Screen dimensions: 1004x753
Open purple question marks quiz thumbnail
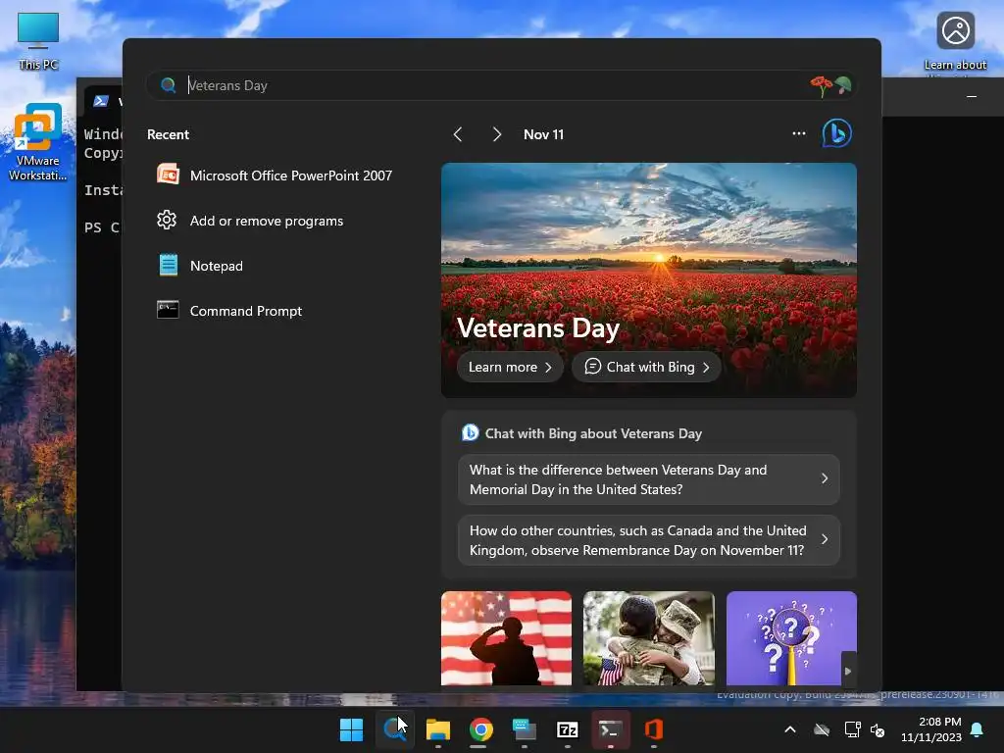[791, 638]
